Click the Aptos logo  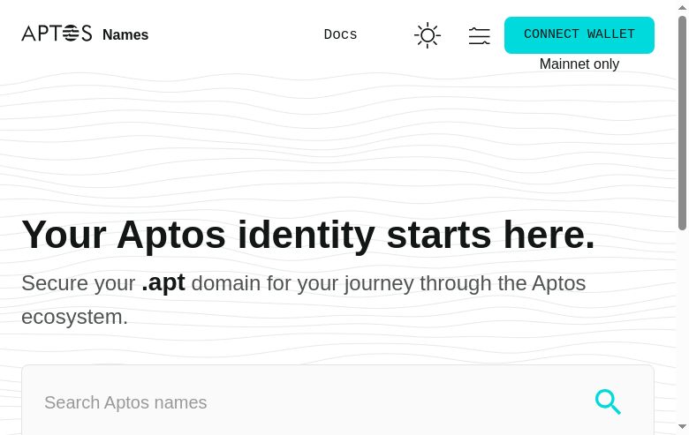57,34
